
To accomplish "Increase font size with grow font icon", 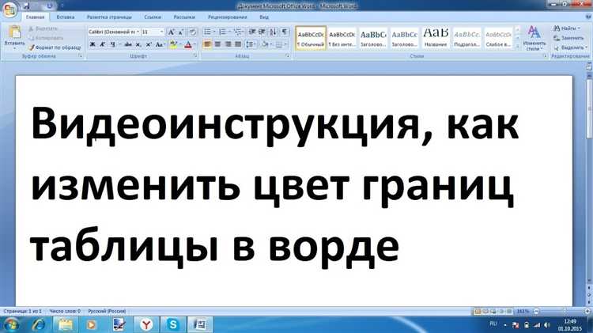I will coord(171,32).
